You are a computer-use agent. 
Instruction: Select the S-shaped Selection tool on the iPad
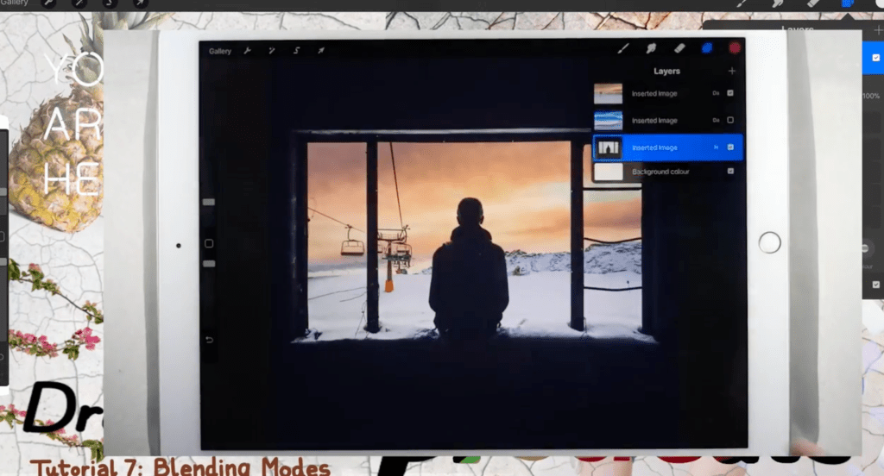pyautogui.click(x=296, y=51)
